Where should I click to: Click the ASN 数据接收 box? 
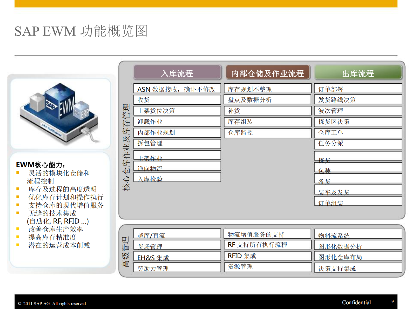(177, 88)
